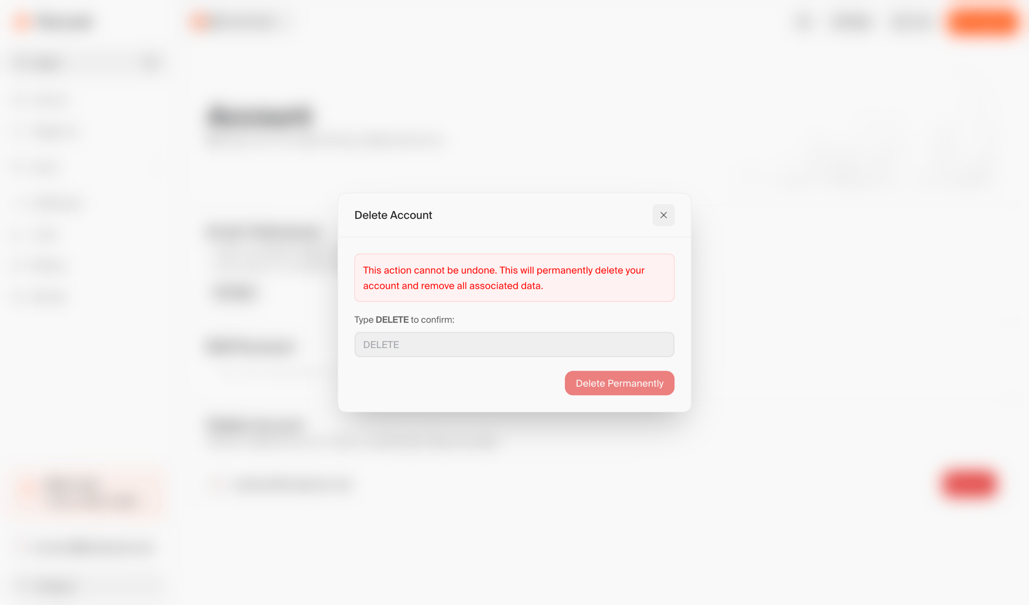Viewport: 1029px width, 605px height.
Task: Focus the DELETE confirmation input field
Action: coord(514,344)
